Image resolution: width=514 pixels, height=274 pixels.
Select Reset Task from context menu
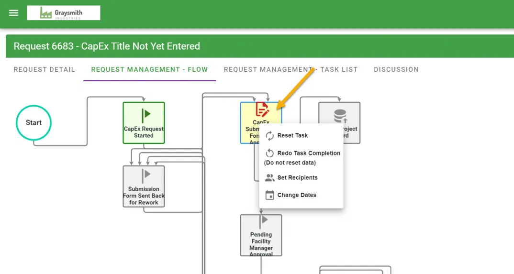click(x=292, y=136)
